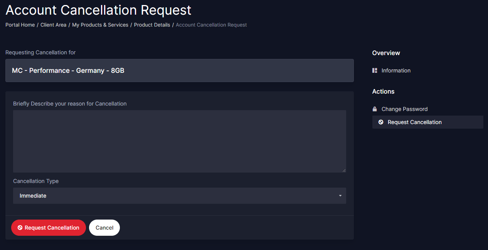The width and height of the screenshot is (488, 250).
Task: Click the Information dashboard icon in Overview
Action: click(x=375, y=70)
